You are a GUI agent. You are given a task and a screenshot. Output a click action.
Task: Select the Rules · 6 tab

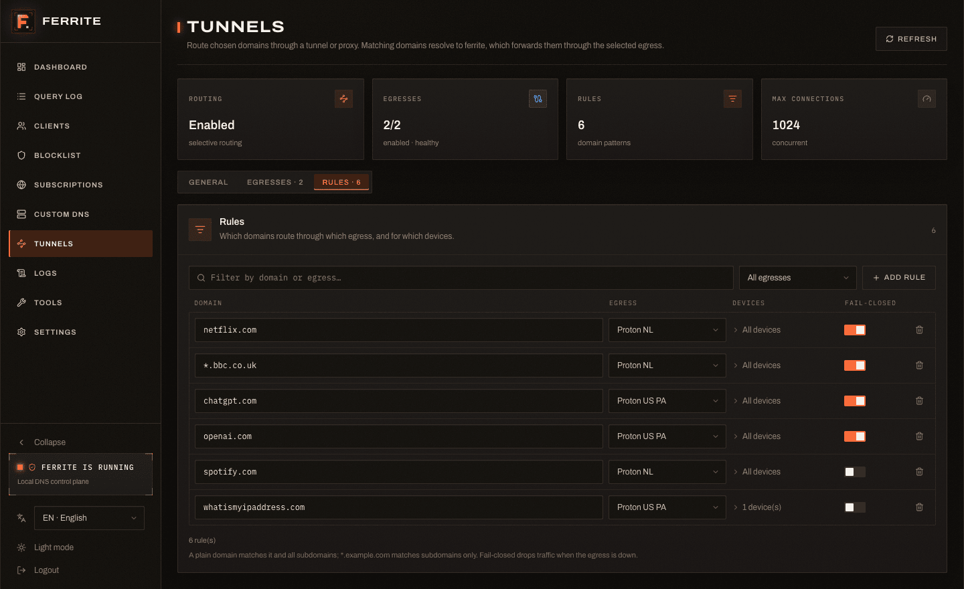(341, 182)
